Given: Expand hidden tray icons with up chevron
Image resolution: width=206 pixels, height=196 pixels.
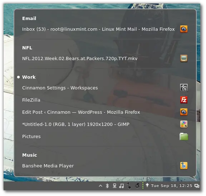Looking at the screenshot, I should (x=100, y=186).
